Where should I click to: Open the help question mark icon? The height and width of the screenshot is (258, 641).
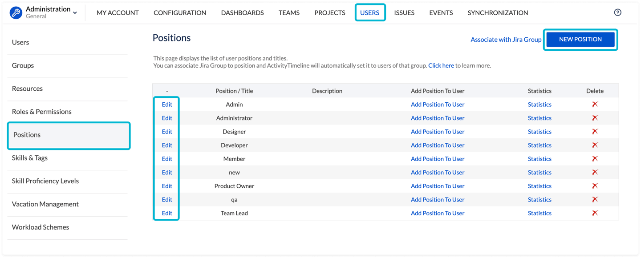[617, 12]
